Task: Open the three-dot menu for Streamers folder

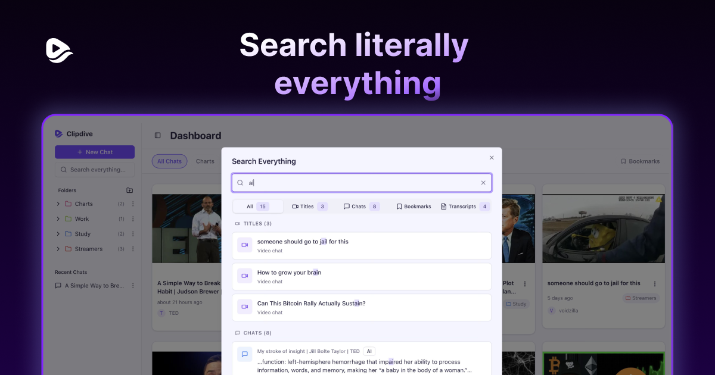Action: pos(133,249)
